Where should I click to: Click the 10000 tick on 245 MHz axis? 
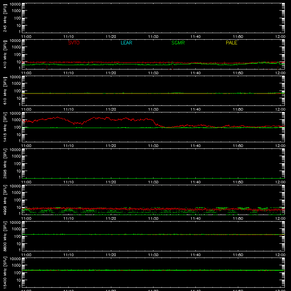coord(15,4)
